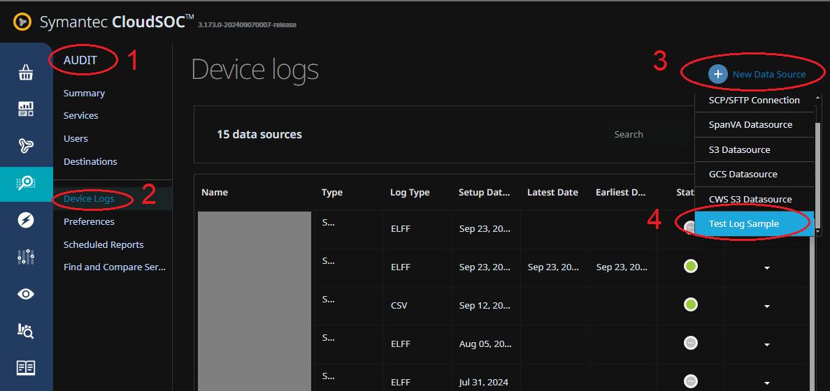This screenshot has width=830, height=391.
Task: Click the New Data Source button
Action: (757, 74)
